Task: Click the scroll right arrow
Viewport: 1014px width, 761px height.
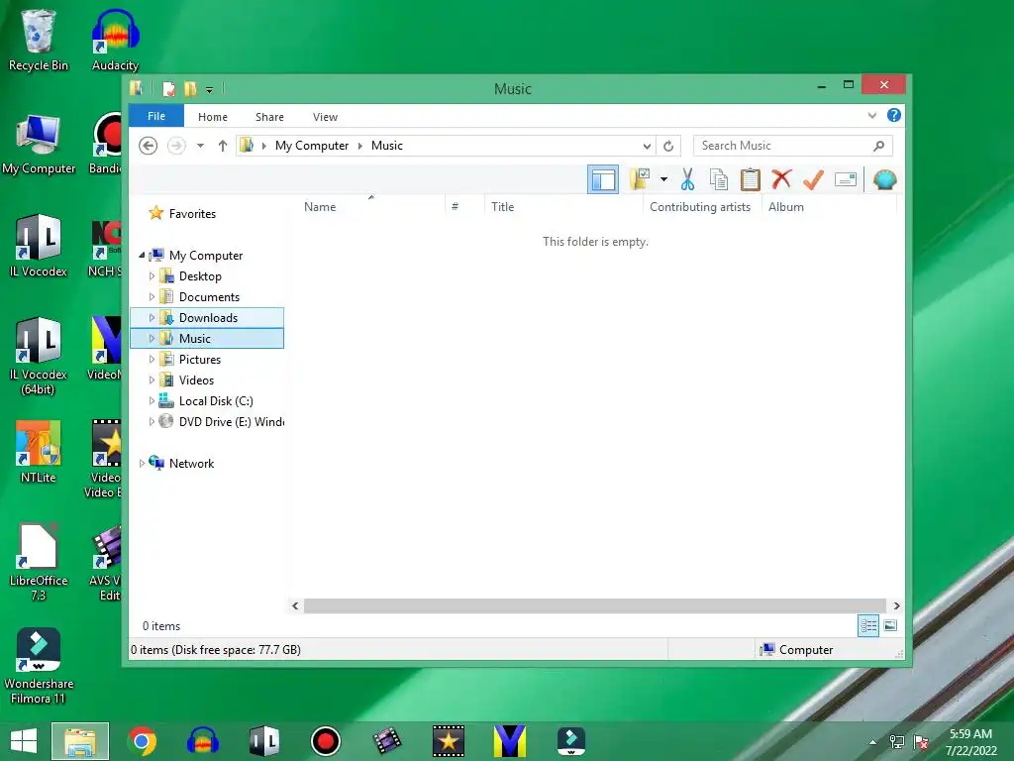Action: [x=896, y=605]
